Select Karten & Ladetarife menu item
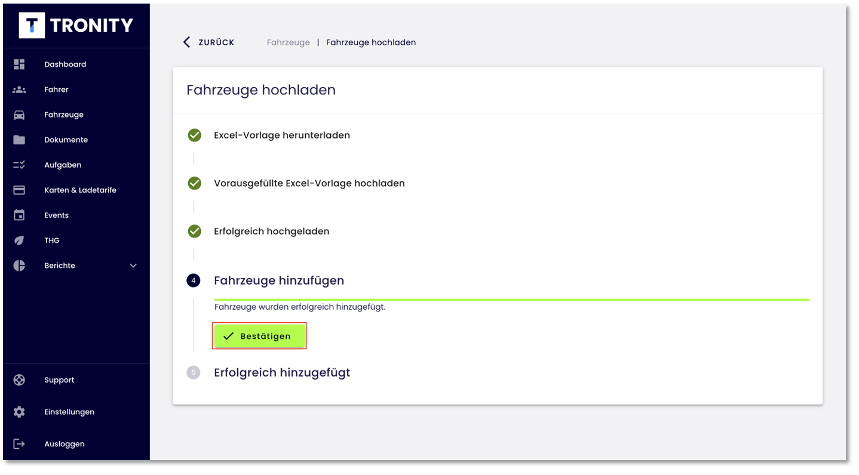 click(80, 190)
